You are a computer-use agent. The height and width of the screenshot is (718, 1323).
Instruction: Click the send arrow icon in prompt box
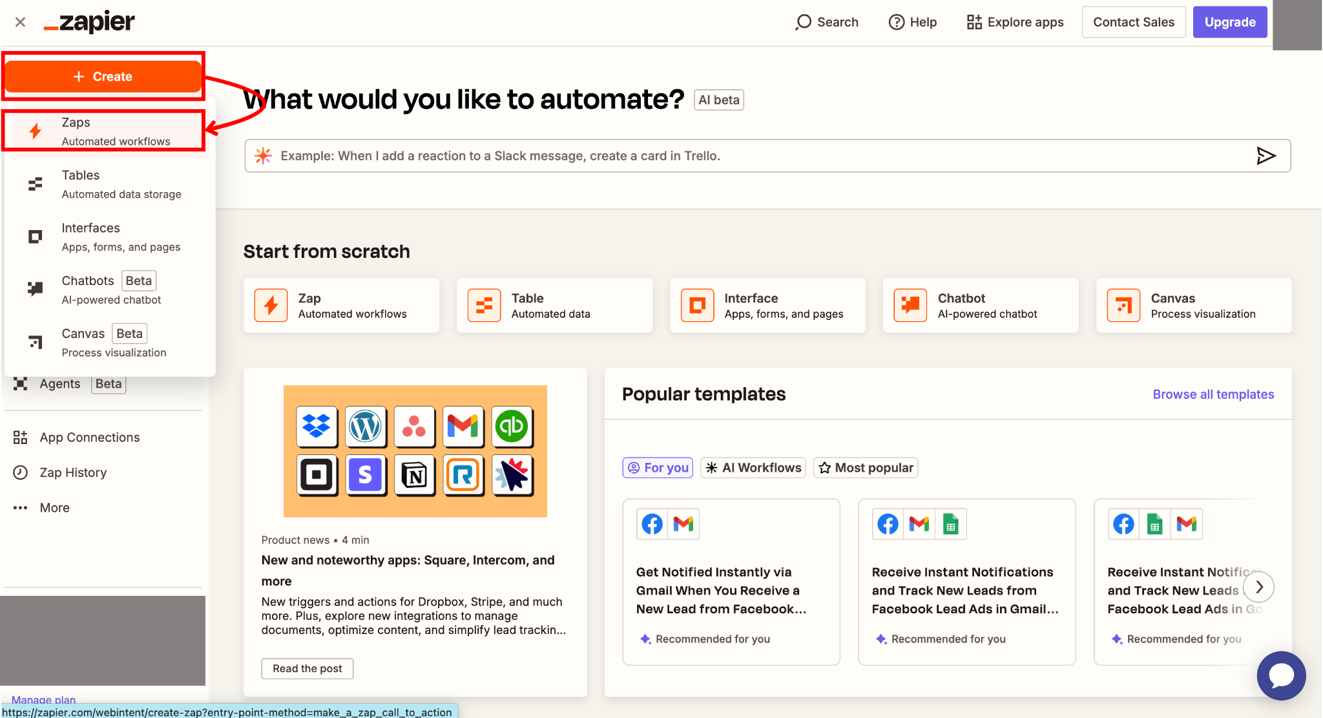[1266, 156]
